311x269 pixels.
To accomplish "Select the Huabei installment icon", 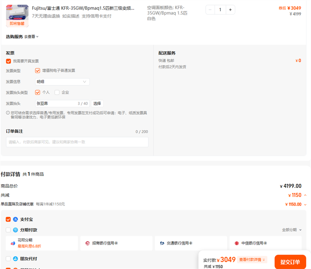I will 13,243.
